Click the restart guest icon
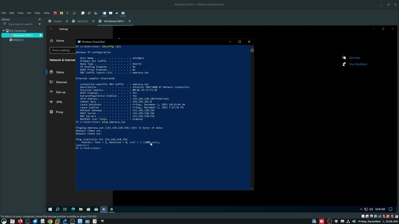 (x=74, y=13)
